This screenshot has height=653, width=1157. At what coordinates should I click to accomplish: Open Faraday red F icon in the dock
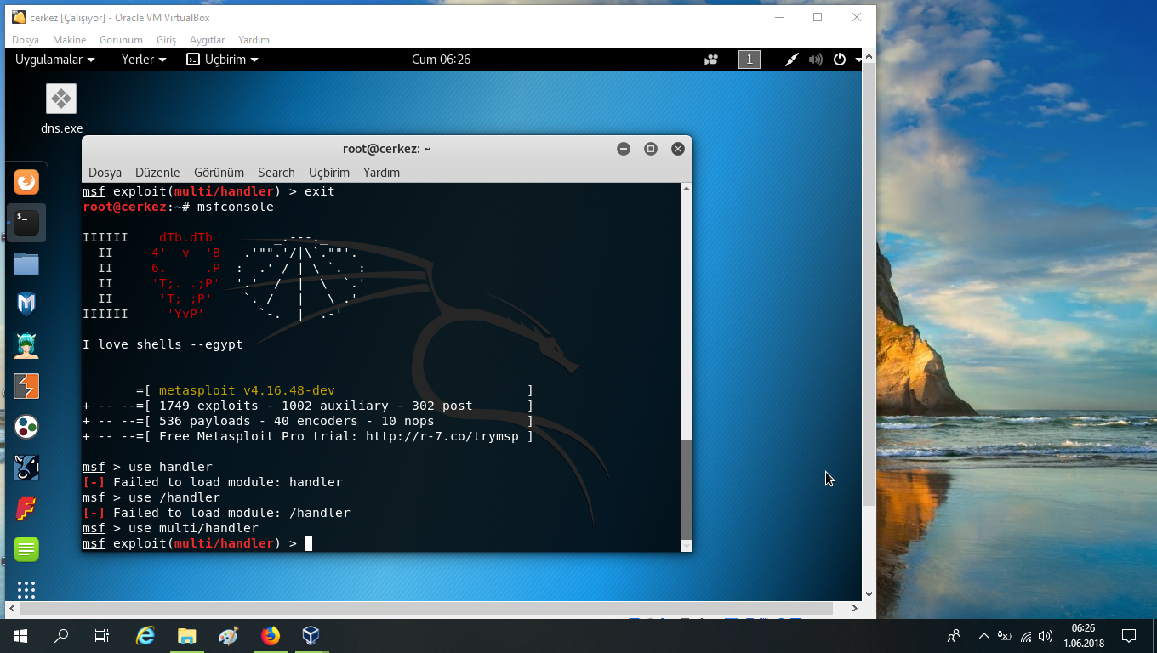26,508
